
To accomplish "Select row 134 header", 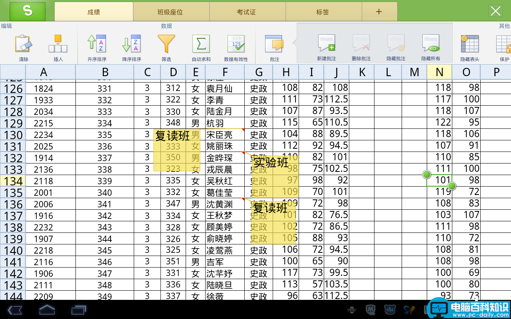I will (x=13, y=181).
